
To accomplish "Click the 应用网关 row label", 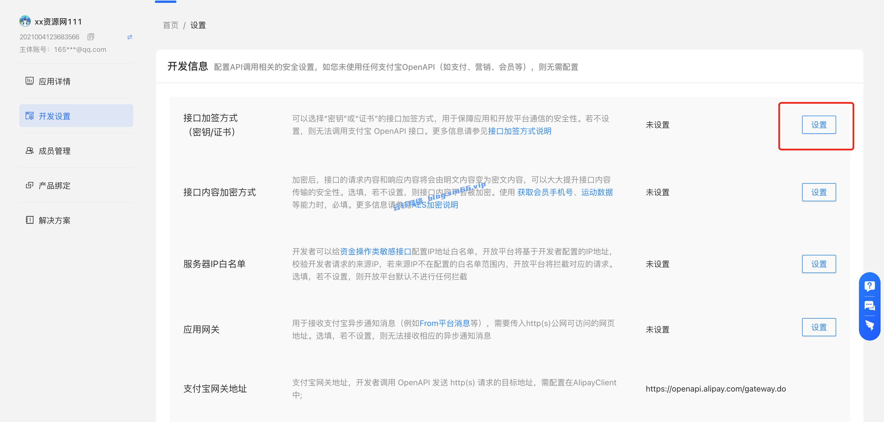I will click(x=202, y=330).
